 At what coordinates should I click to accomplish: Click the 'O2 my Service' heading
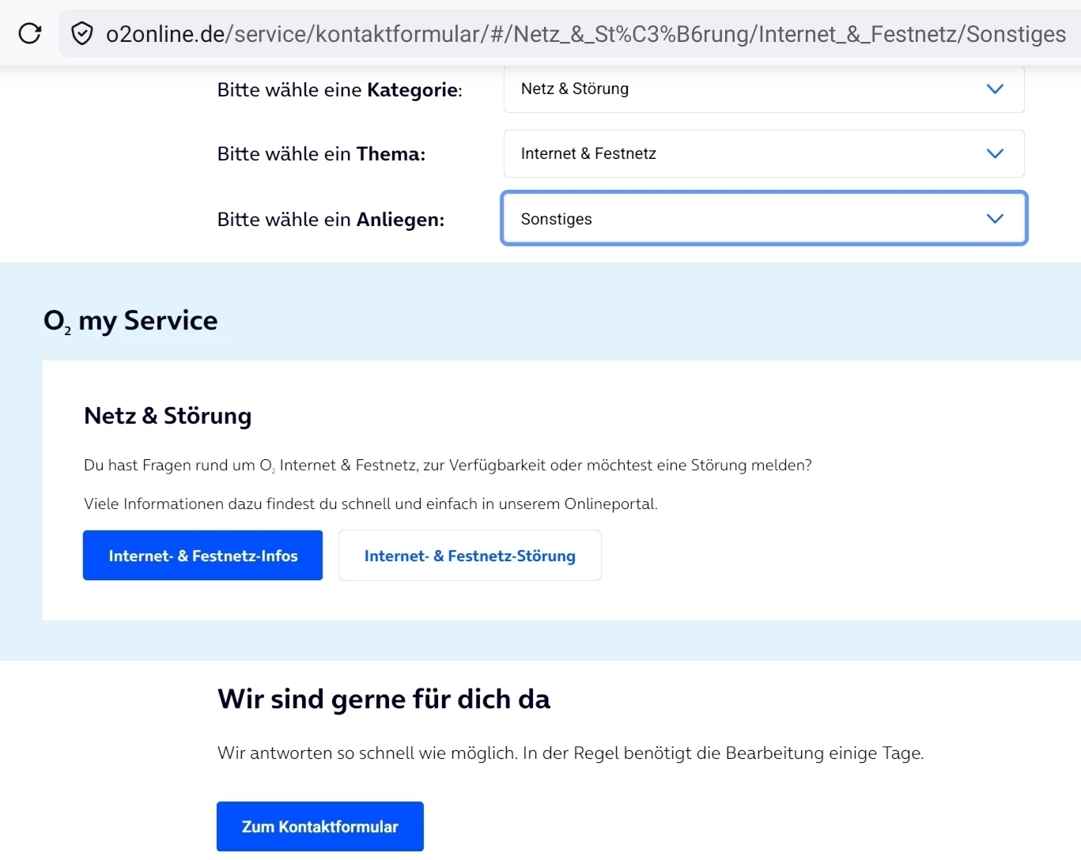(x=130, y=321)
